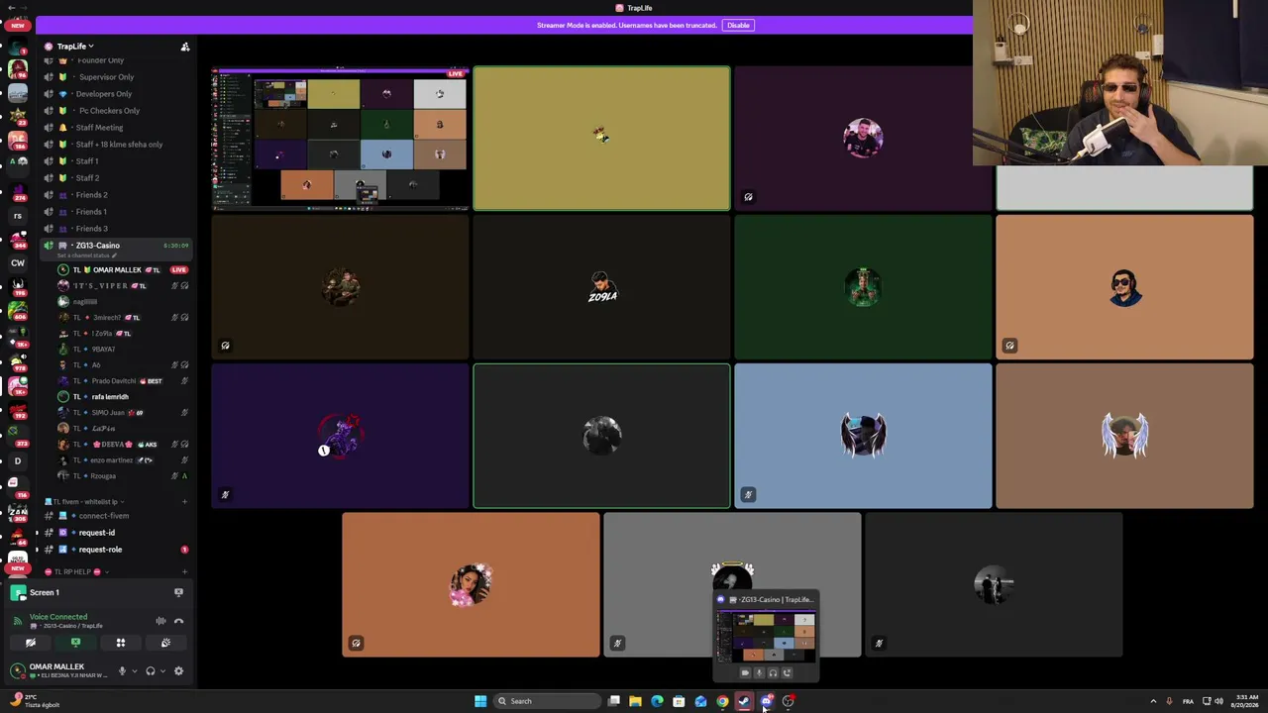Viewport: 1268px width, 713px height.
Task: Toggle deafen in the taskbar preview toolbar
Action: pyautogui.click(x=774, y=673)
